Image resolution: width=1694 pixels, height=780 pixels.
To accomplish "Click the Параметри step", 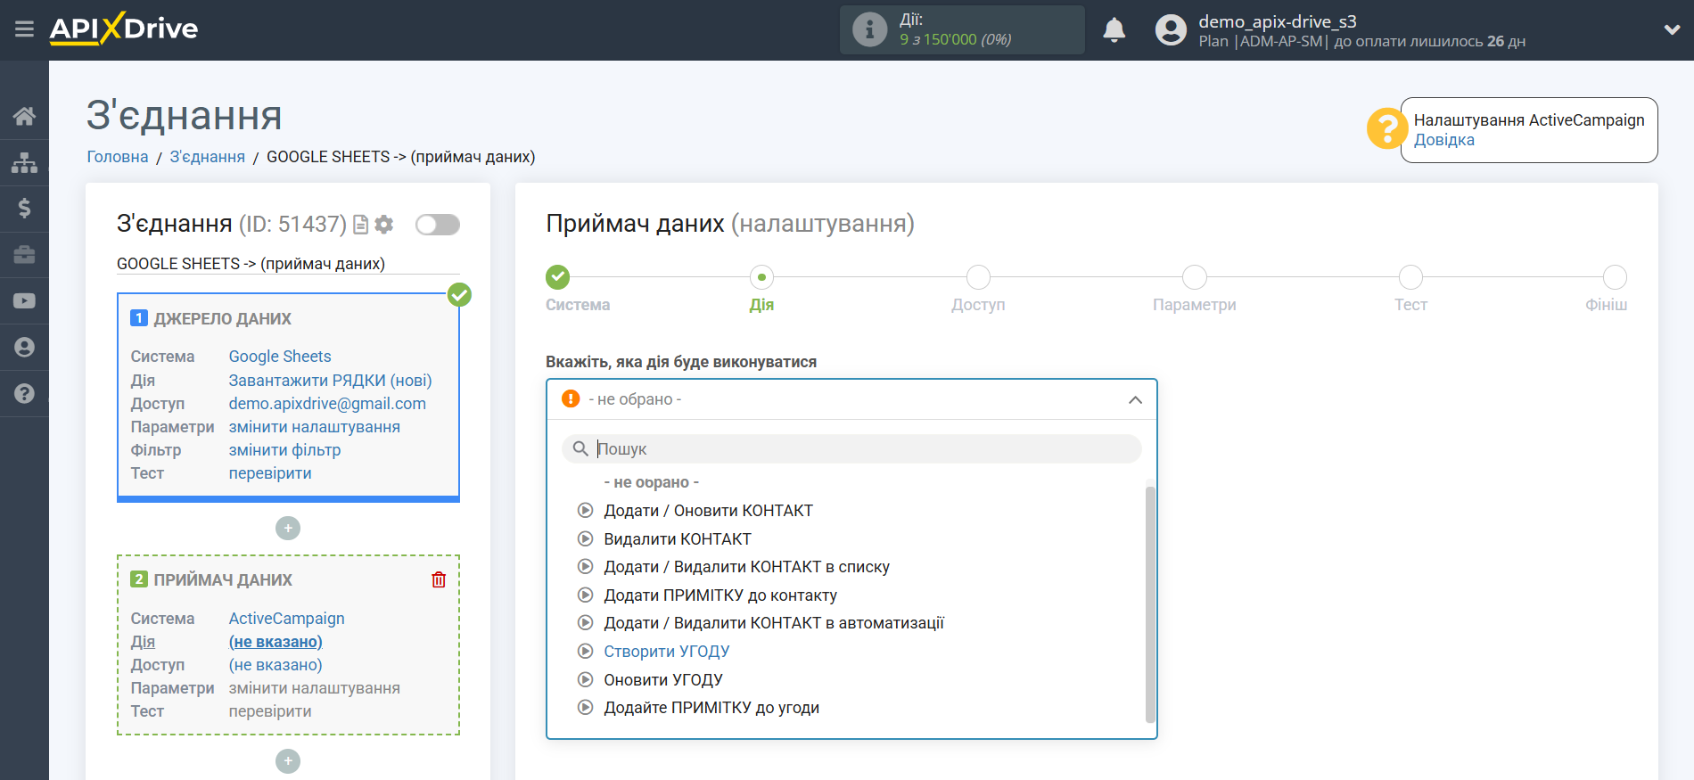I will 1195,277.
